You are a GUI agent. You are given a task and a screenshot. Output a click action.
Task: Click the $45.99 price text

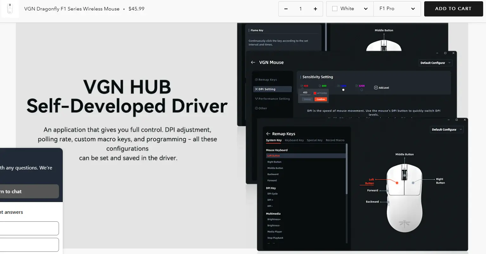tap(136, 9)
